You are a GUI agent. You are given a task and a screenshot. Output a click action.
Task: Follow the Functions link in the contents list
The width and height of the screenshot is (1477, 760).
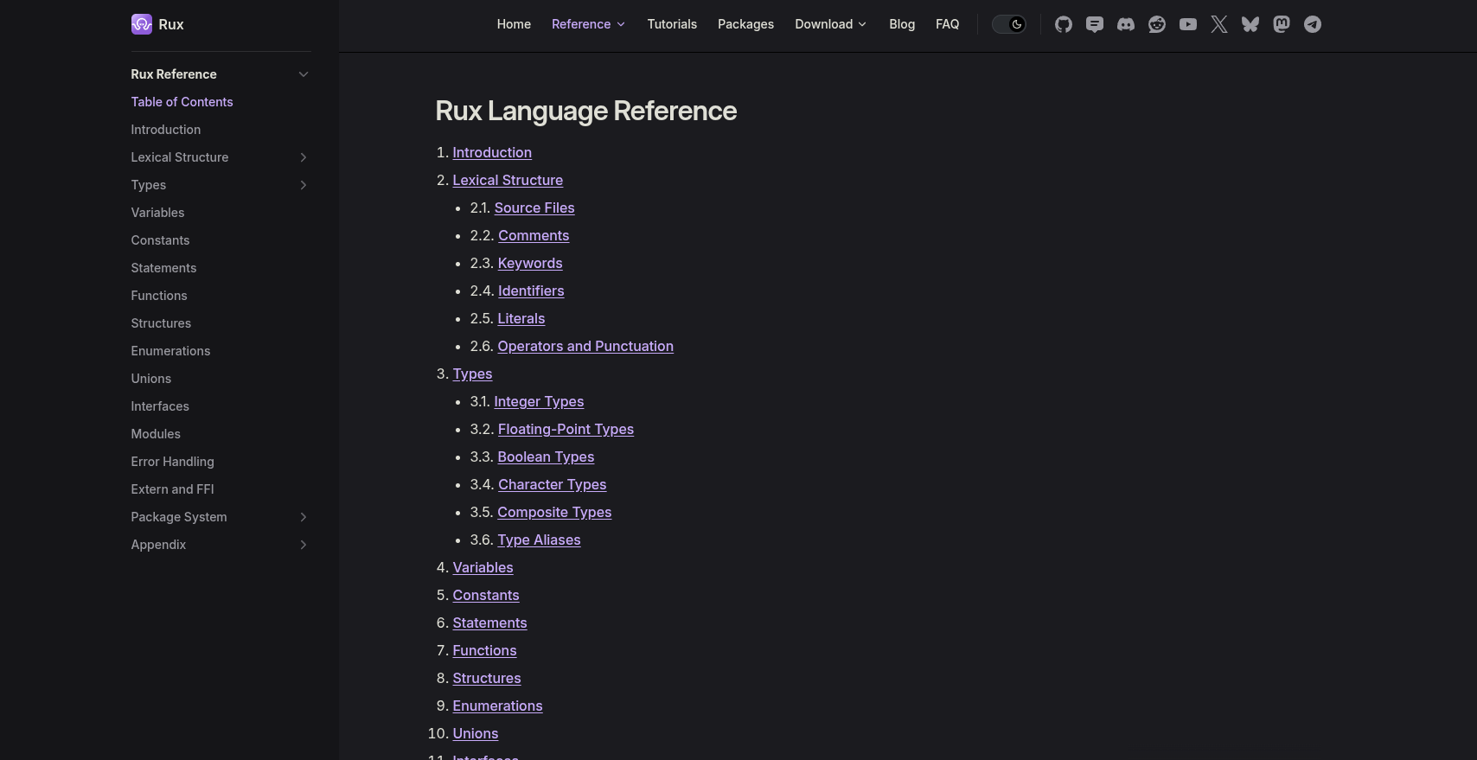click(x=484, y=650)
